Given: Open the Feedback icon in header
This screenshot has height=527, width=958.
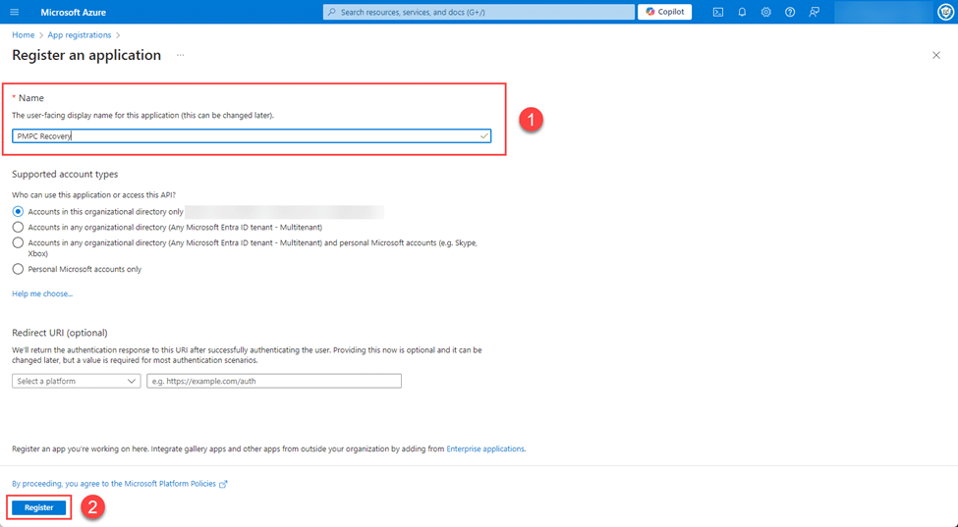Looking at the screenshot, I should (x=814, y=12).
